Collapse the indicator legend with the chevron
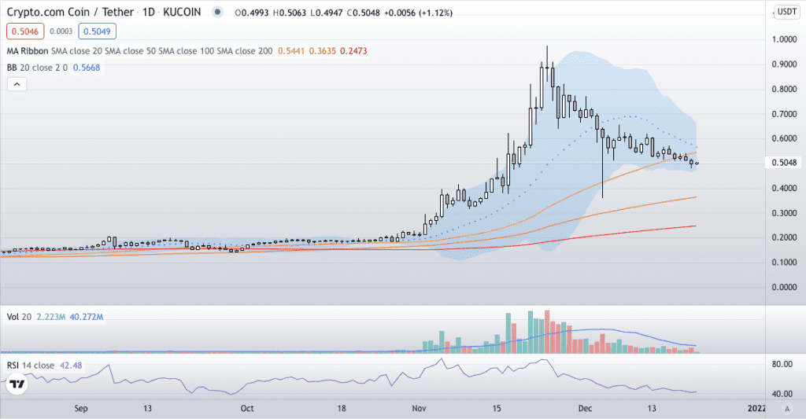806x419 pixels. coord(17,84)
